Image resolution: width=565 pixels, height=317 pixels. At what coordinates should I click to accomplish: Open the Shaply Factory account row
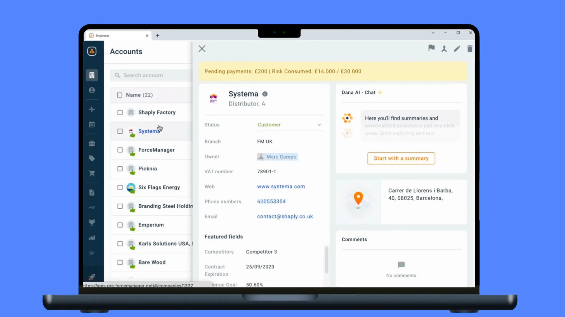151,112
